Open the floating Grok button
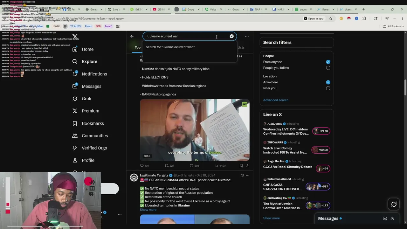 (394, 205)
